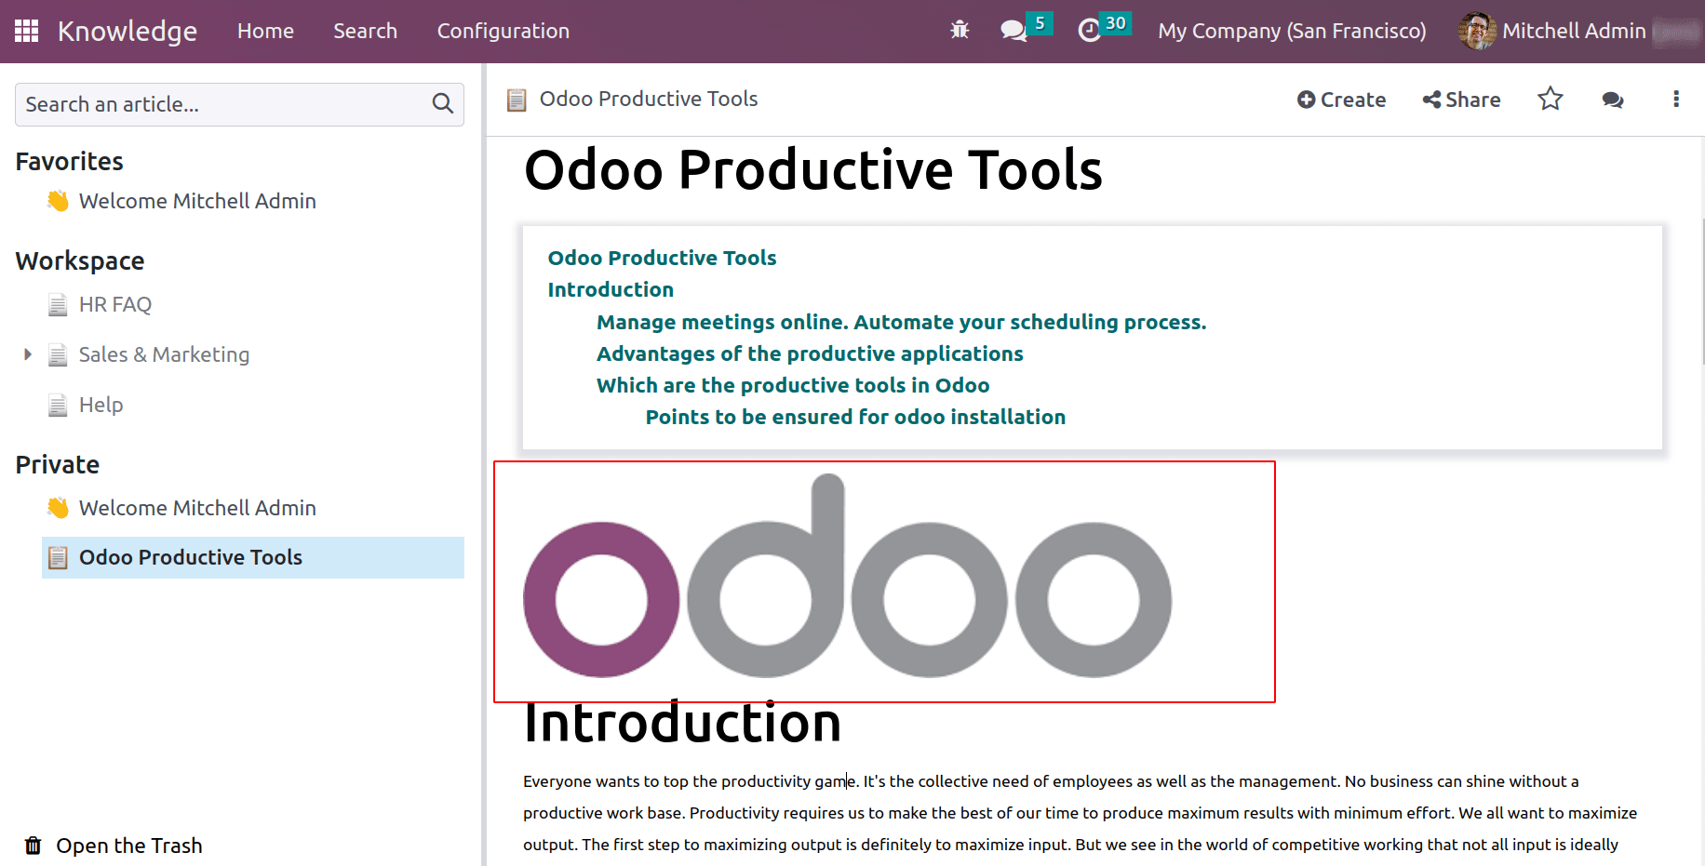Click the HR FAQ page icon
Screen dimensions: 1705x866
pos(58,304)
